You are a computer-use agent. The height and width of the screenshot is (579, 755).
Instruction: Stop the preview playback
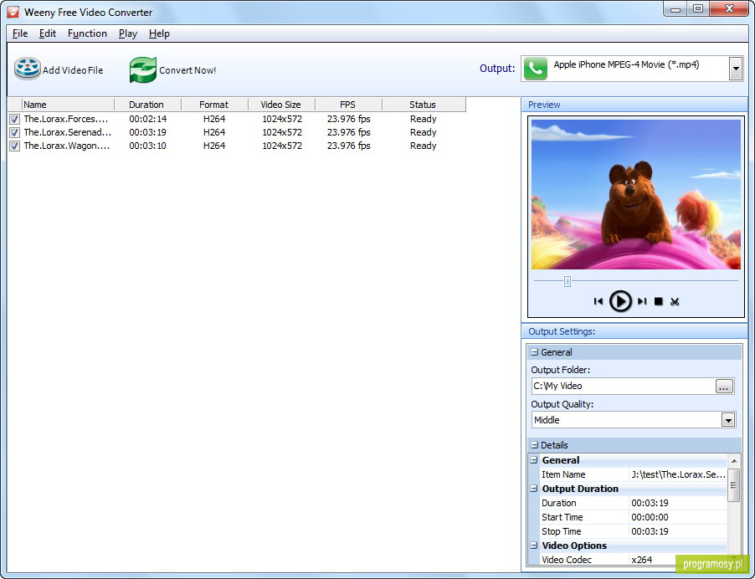[x=658, y=301]
